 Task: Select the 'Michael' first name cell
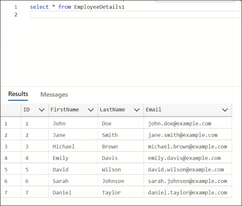pos(73,147)
